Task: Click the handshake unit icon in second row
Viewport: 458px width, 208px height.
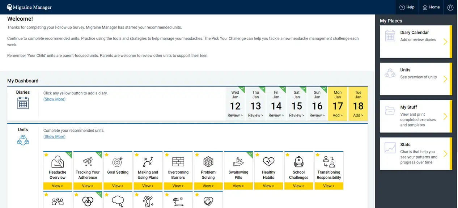Action: coord(58,202)
